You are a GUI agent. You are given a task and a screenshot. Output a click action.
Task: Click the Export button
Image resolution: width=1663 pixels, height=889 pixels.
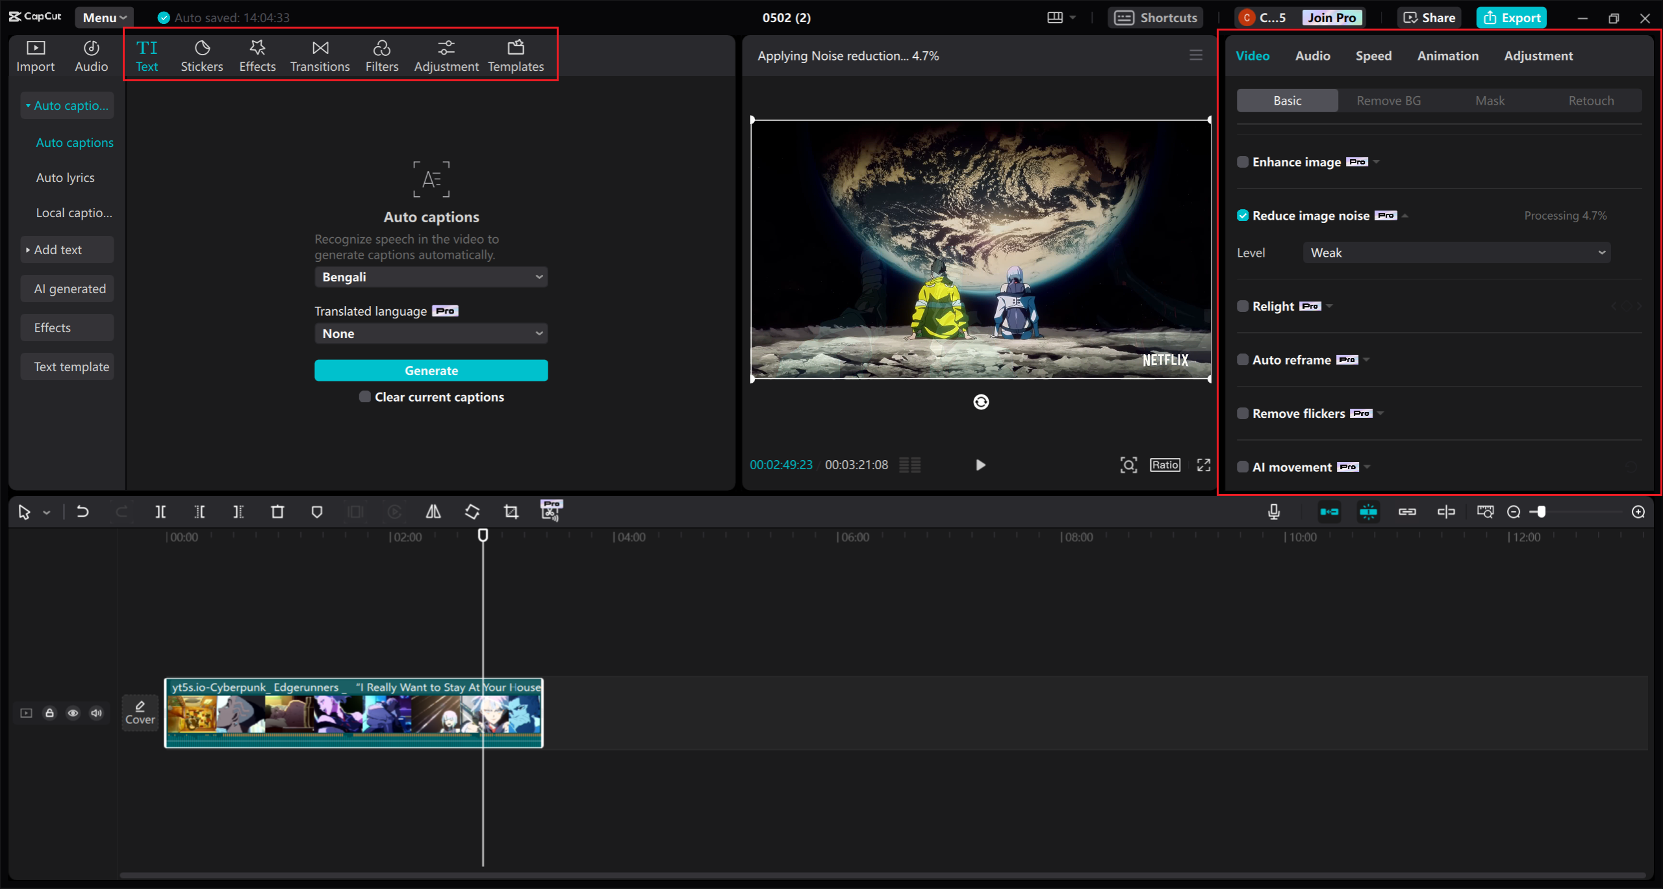click(1511, 18)
